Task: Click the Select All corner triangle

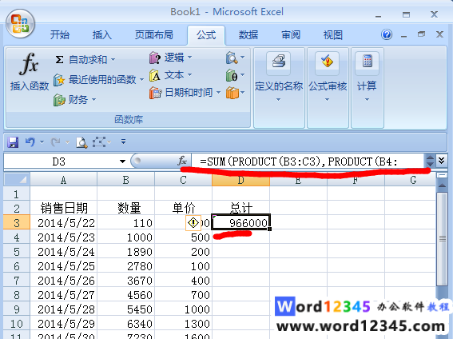Action: (17, 180)
